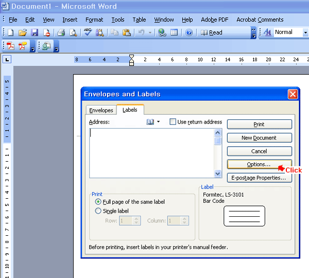The height and width of the screenshot is (278, 309).
Task: Click the label preview thumbnail
Action: (244, 216)
